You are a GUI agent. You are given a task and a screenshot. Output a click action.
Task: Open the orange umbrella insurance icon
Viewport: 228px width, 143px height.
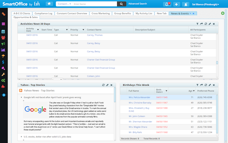point(3,56)
